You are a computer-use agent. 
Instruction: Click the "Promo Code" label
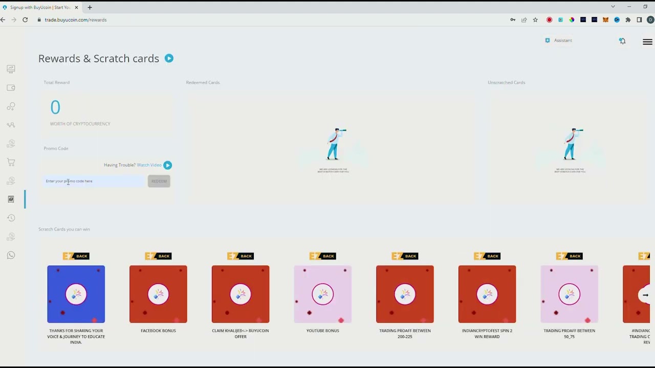(56, 148)
